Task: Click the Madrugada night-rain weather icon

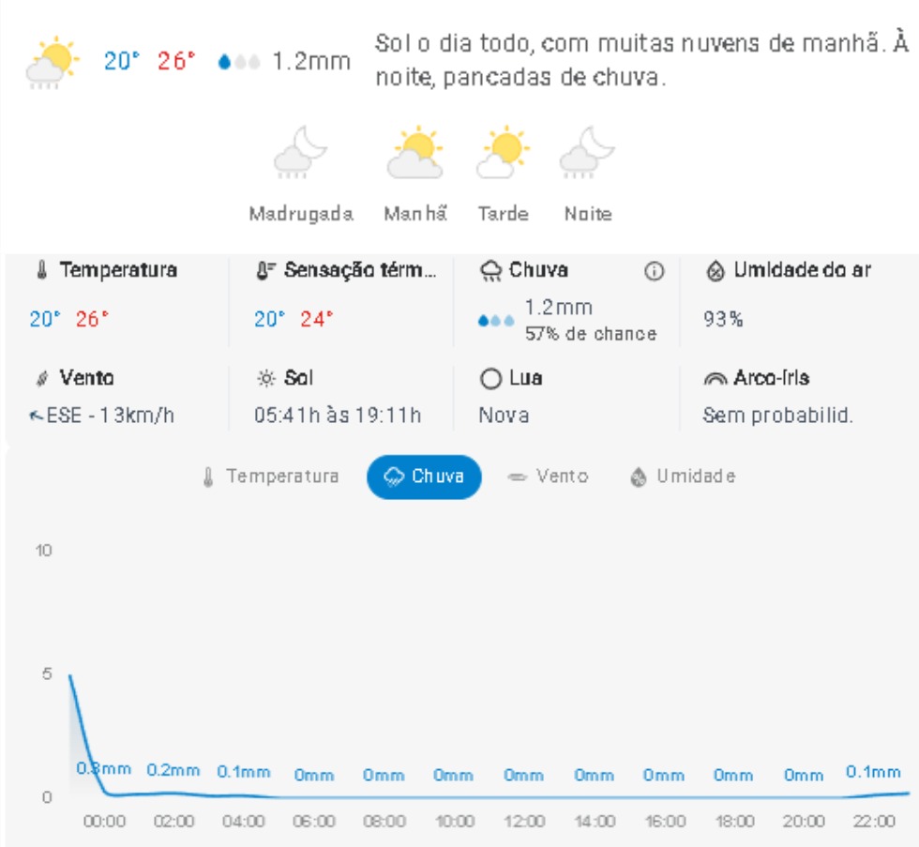Action: (300, 153)
